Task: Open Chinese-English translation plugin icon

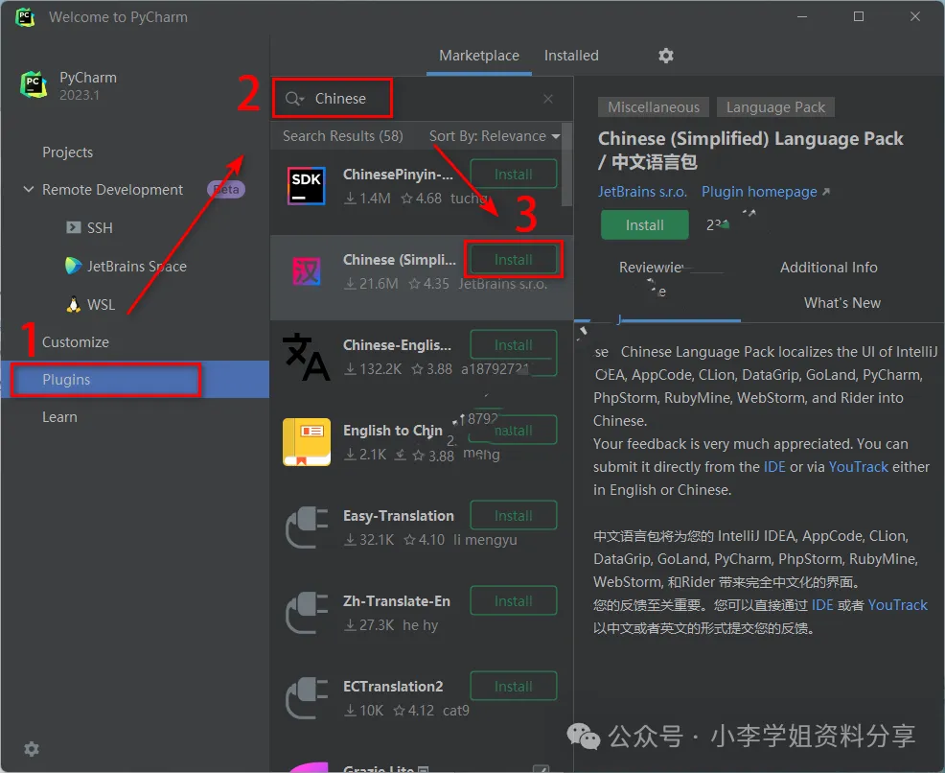Action: pos(306,357)
